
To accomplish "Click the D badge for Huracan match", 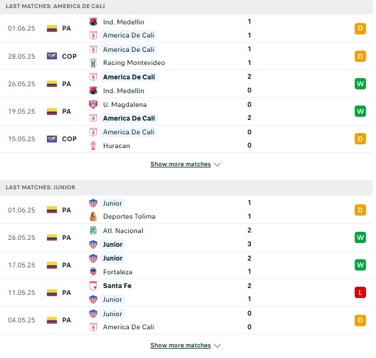I will [x=360, y=139].
